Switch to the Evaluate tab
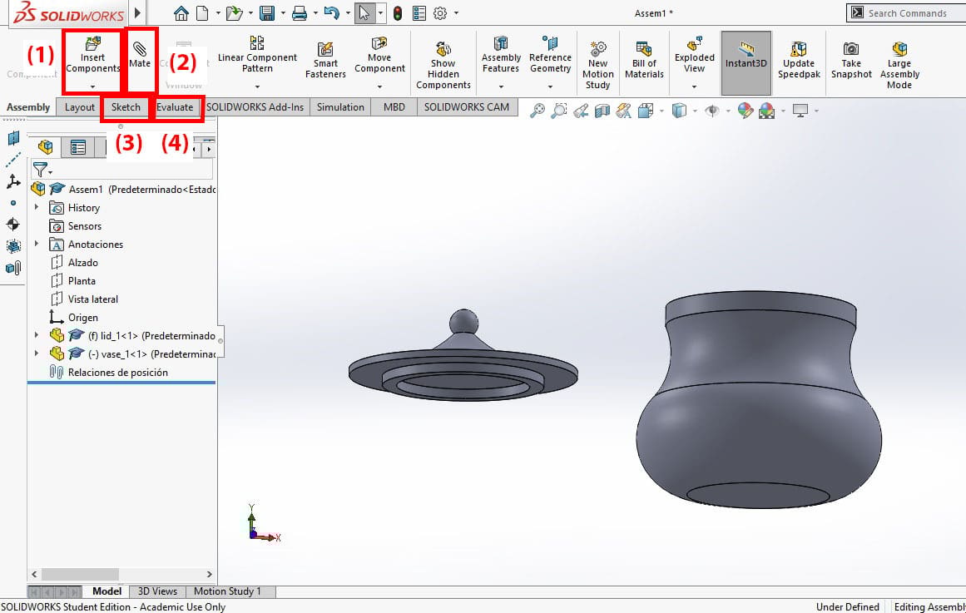Viewport: 966px width, 613px height. coord(175,107)
